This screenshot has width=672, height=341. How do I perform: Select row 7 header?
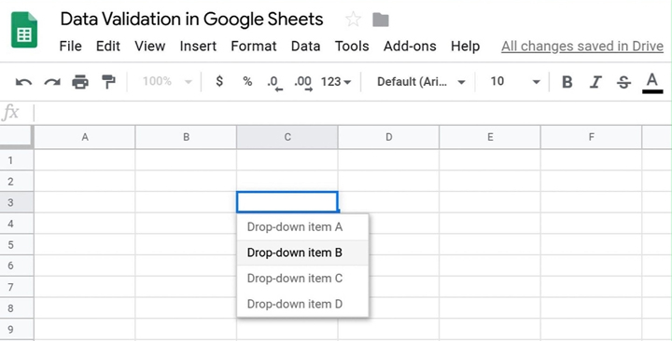pos(17,287)
